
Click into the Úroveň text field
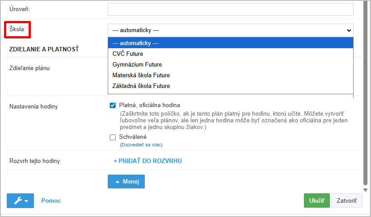coord(230,9)
